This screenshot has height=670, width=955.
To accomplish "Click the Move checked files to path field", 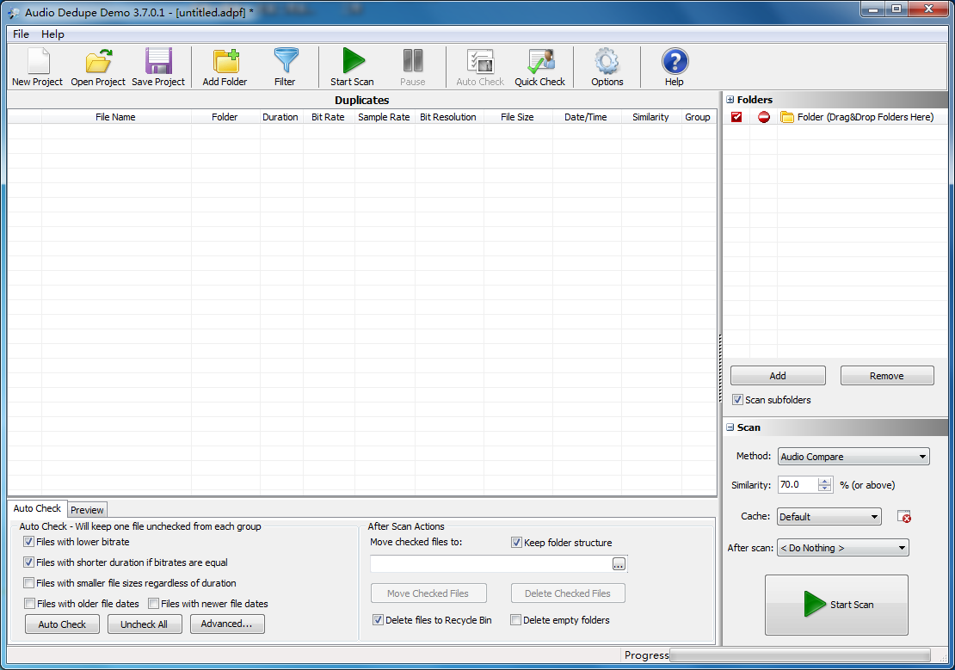I will pyautogui.click(x=491, y=564).
